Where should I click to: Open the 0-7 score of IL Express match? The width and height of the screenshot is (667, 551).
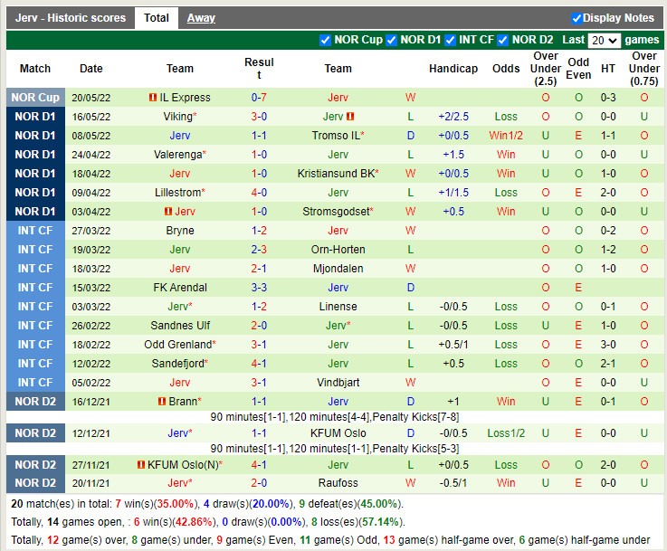tap(259, 98)
